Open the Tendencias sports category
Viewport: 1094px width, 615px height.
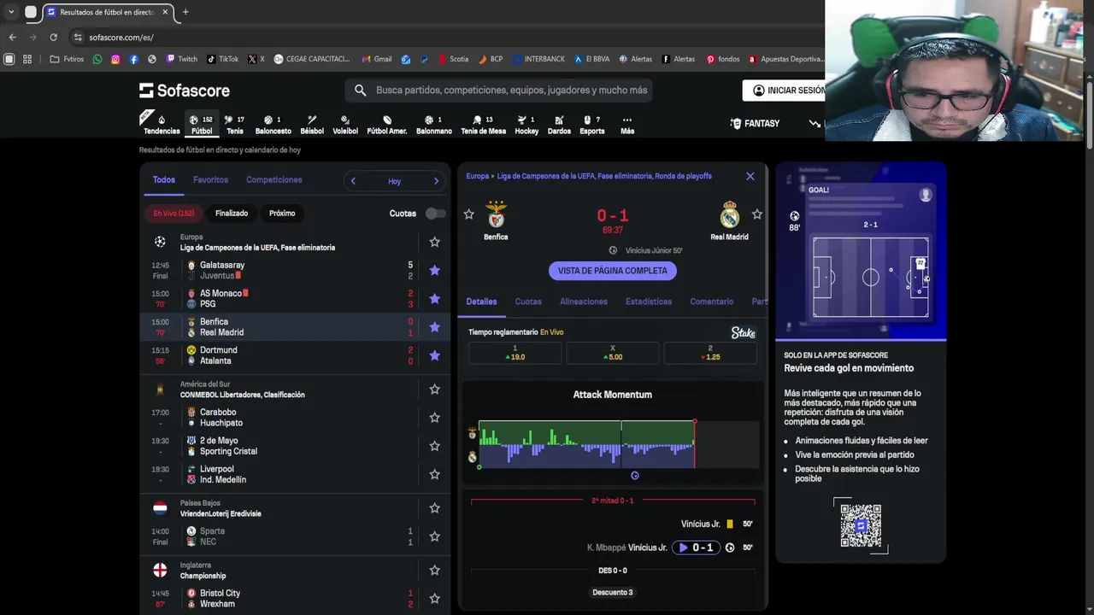[162, 125]
